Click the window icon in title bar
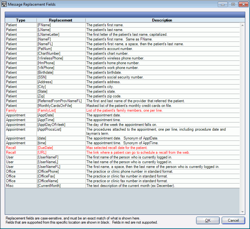250x229 pixels. click(x=4, y=4)
